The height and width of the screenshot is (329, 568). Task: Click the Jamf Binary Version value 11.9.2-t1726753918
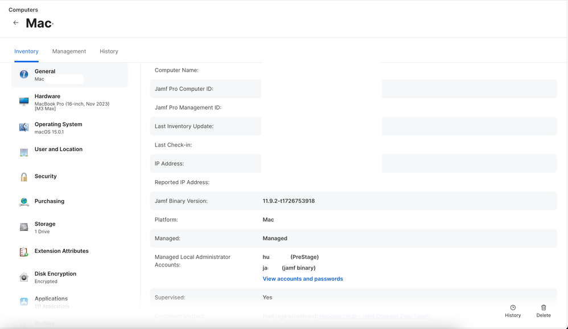[x=289, y=201]
